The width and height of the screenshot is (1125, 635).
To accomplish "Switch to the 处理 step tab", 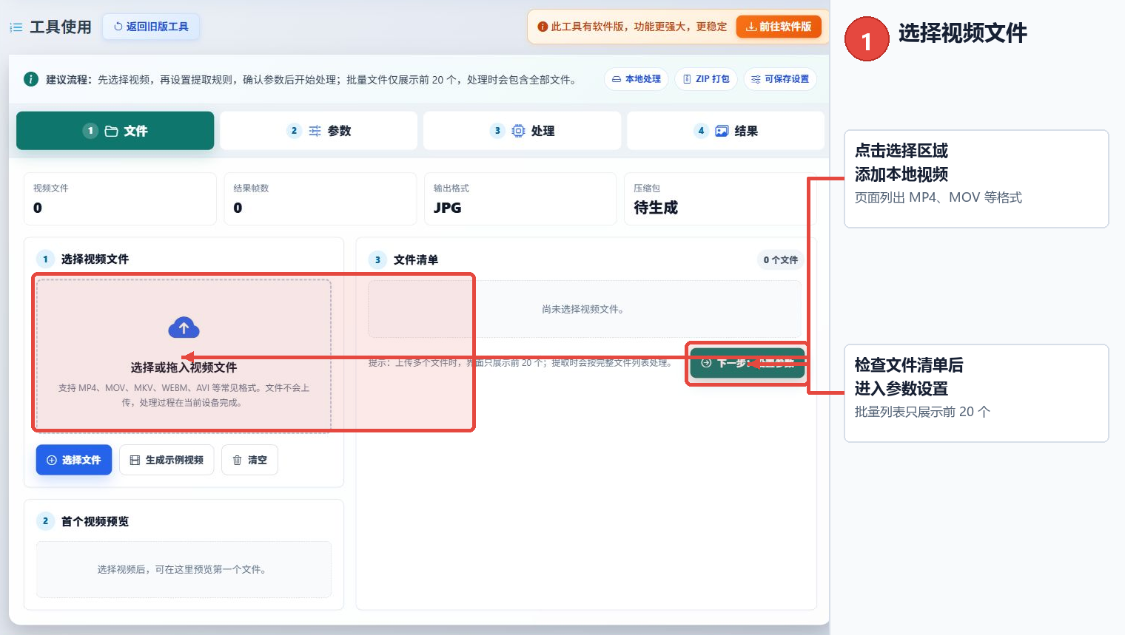I will tap(523, 131).
